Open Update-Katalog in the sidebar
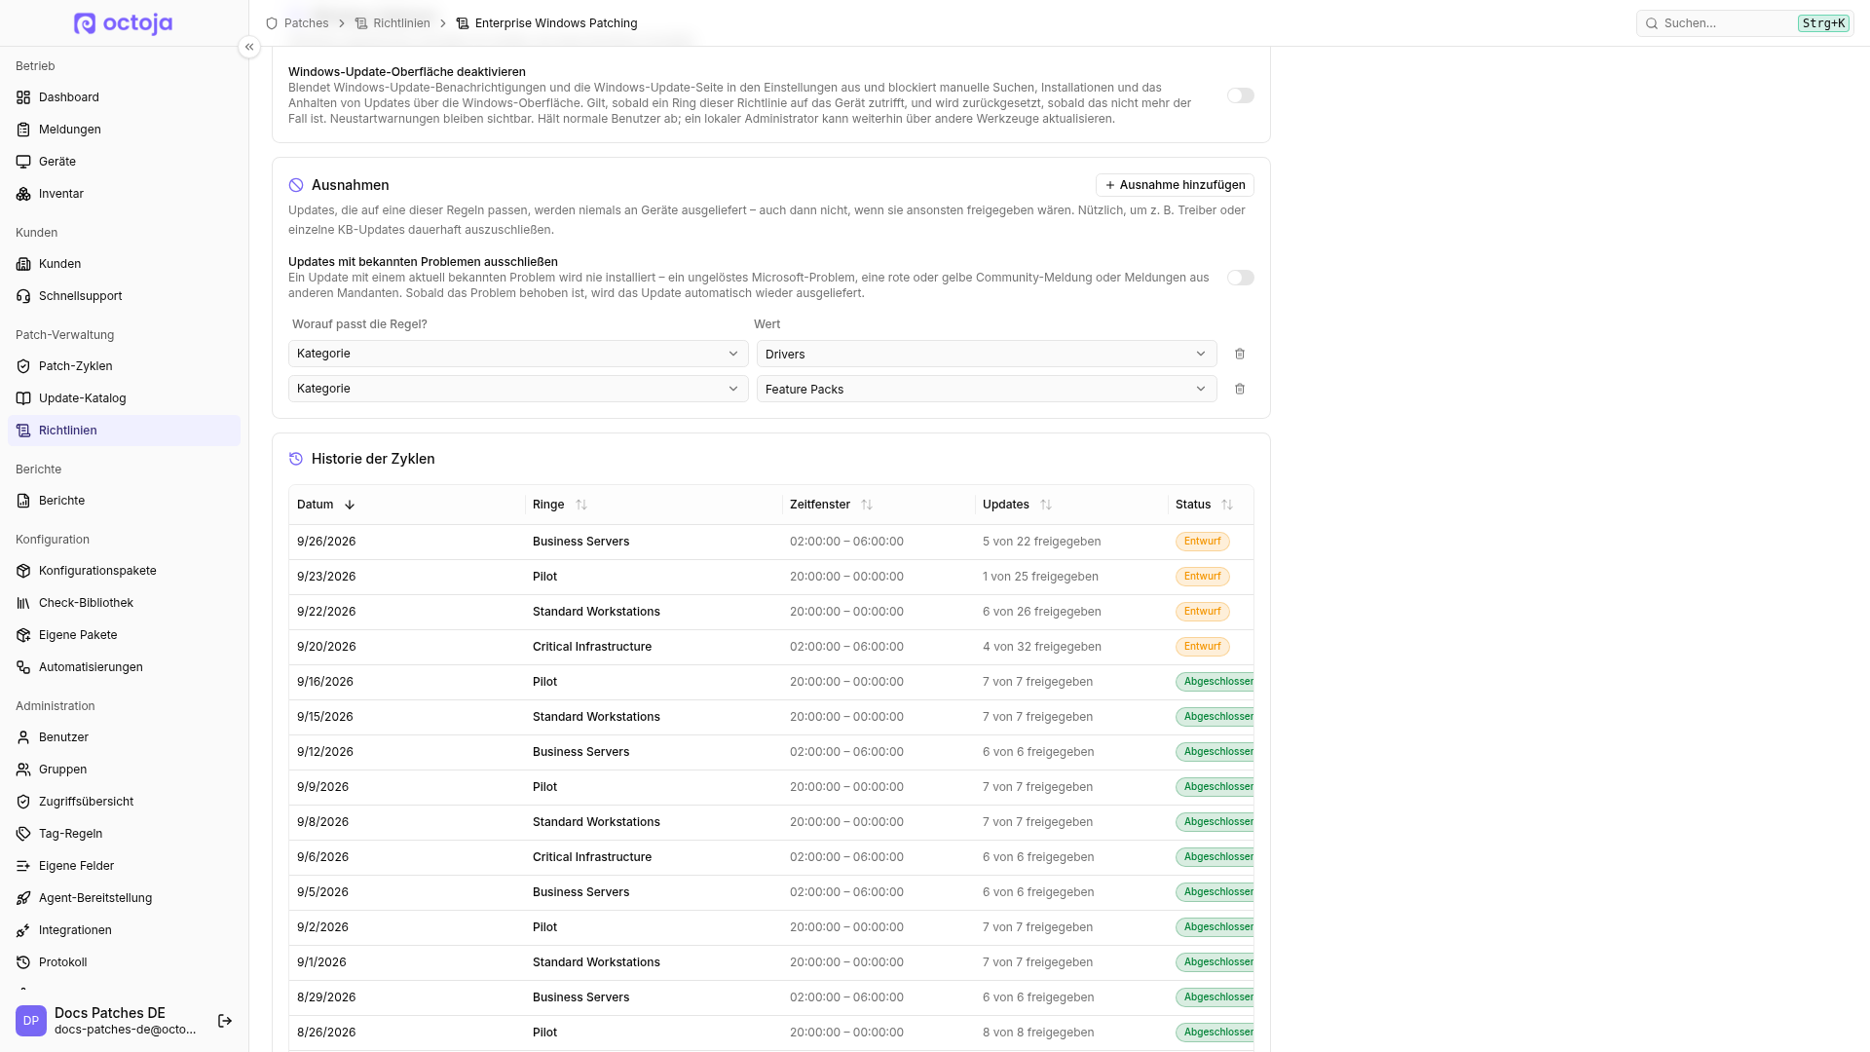Image resolution: width=1870 pixels, height=1052 pixels. click(124, 398)
